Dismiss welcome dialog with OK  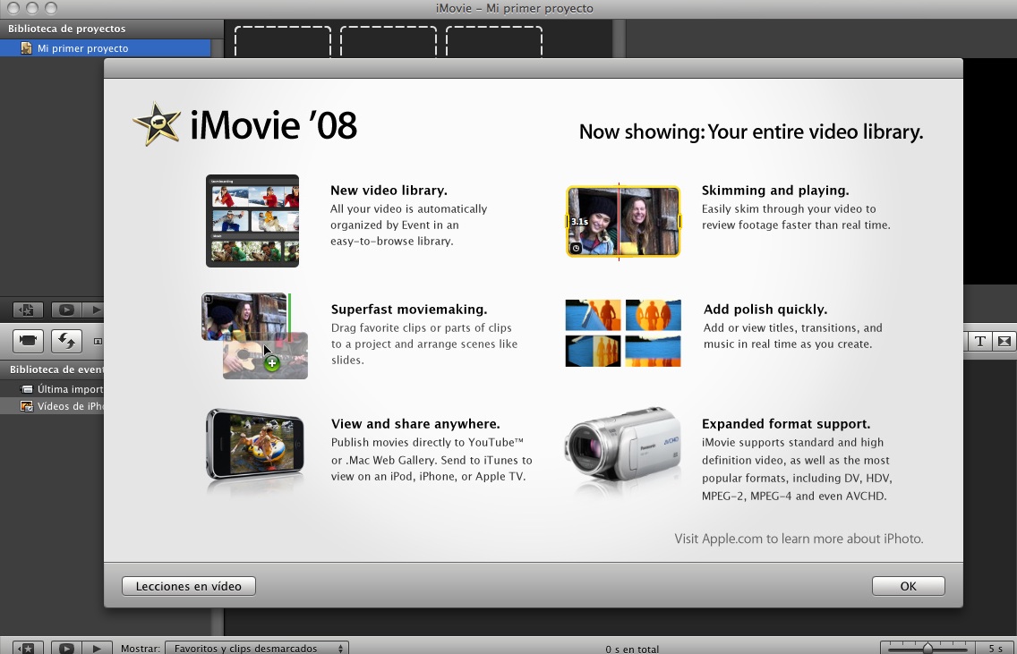(908, 586)
